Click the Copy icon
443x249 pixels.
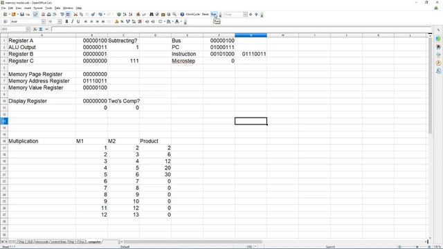click(82, 15)
